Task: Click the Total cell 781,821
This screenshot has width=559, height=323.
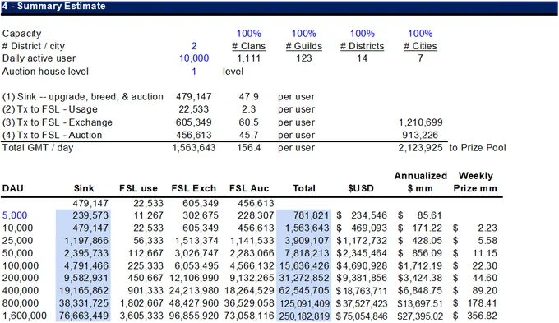Action: click(x=311, y=215)
